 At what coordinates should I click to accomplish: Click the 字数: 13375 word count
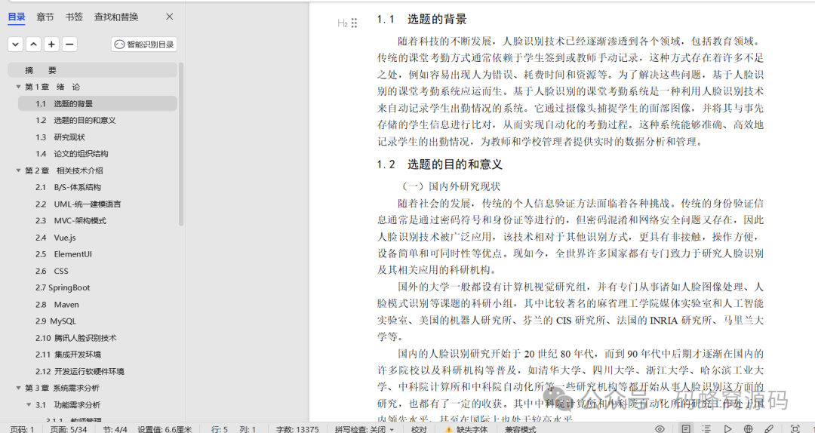click(297, 428)
